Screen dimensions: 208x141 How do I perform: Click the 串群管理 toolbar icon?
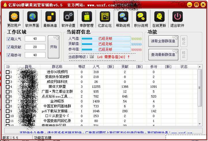[x=87, y=17]
